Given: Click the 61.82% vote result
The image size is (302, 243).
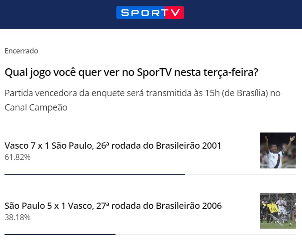Looking at the screenshot, I should tap(18, 157).
